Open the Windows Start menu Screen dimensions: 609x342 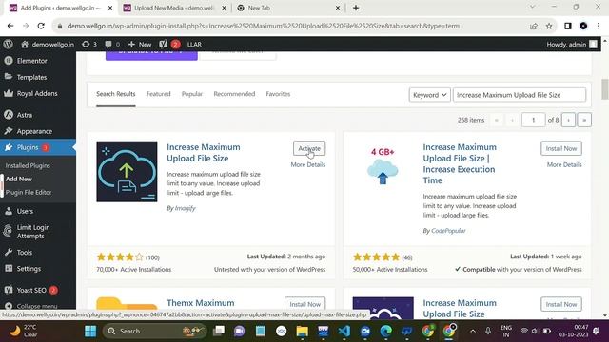point(90,331)
